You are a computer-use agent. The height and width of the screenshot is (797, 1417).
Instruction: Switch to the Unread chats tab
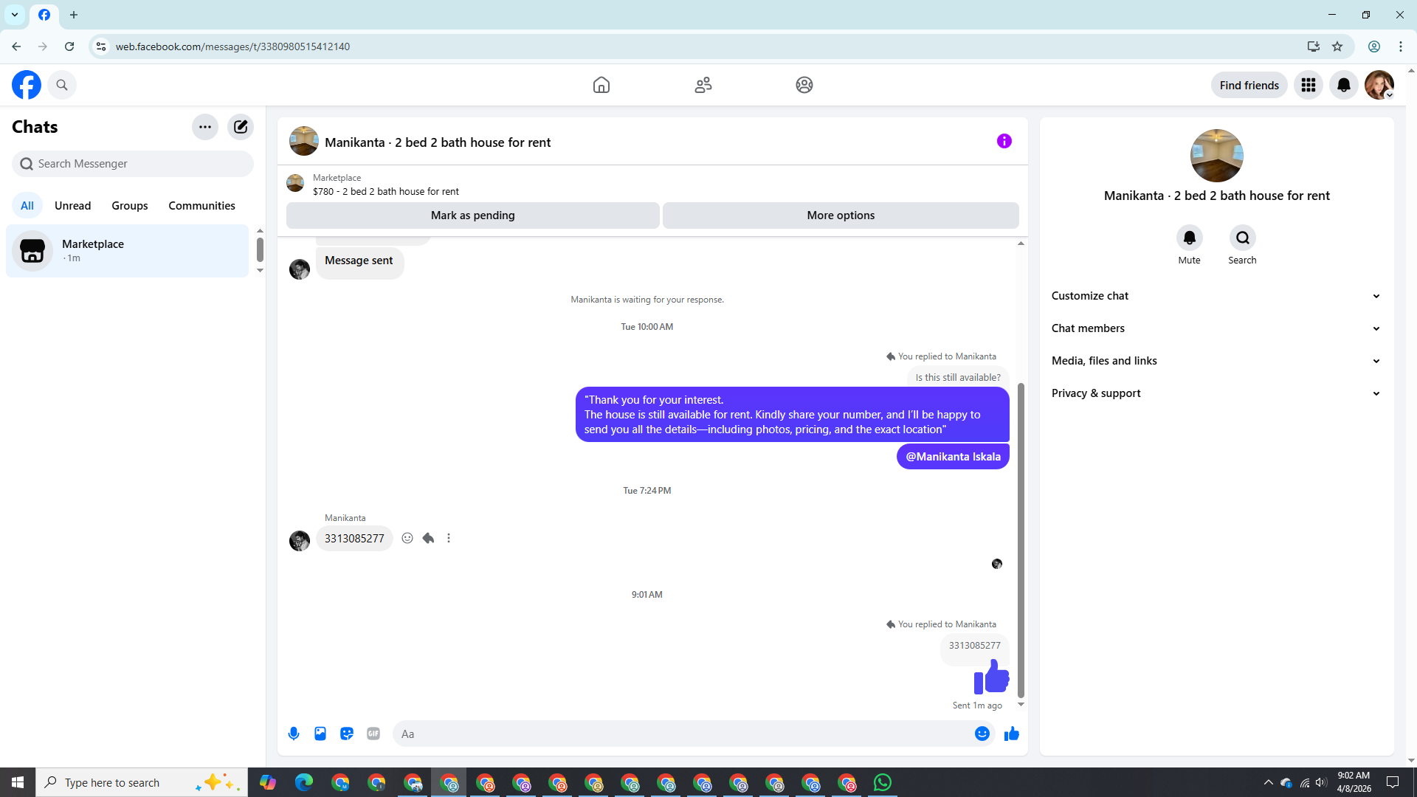pyautogui.click(x=72, y=206)
